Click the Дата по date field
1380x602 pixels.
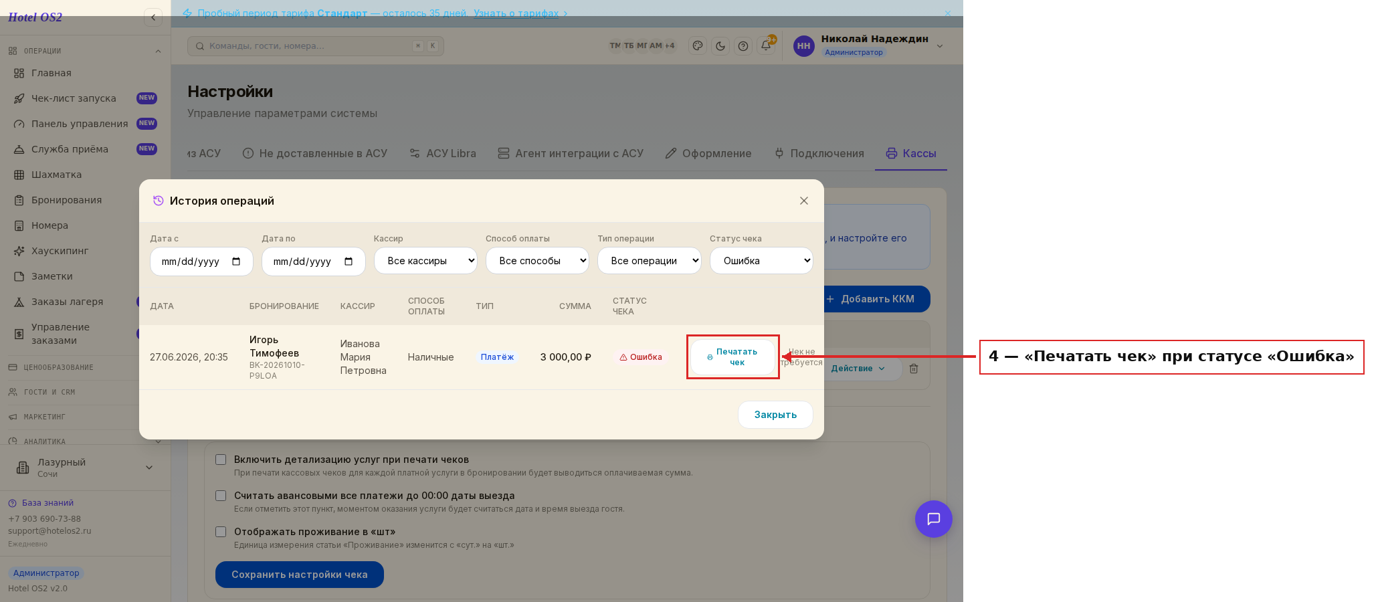(314, 262)
